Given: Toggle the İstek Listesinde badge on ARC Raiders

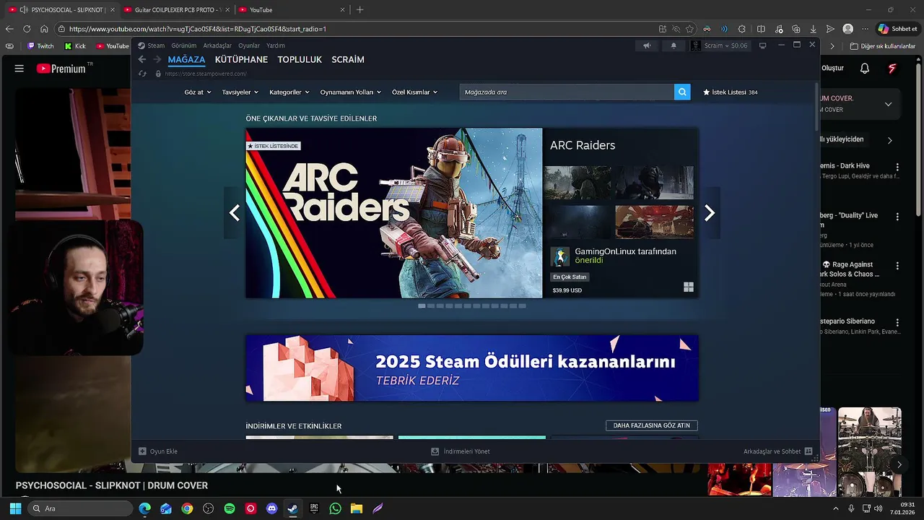Looking at the screenshot, I should pyautogui.click(x=273, y=146).
